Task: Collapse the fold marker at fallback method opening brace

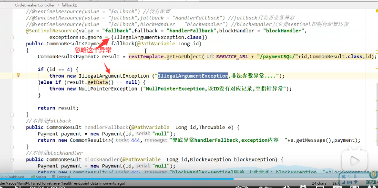Action: coord(12,50)
